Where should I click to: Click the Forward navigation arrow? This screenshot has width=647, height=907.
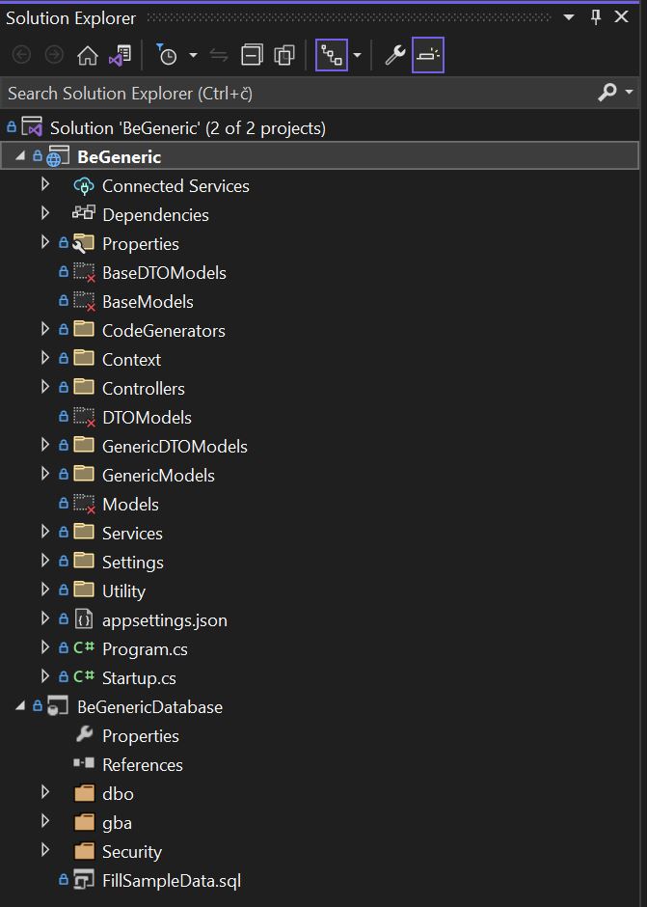54,56
